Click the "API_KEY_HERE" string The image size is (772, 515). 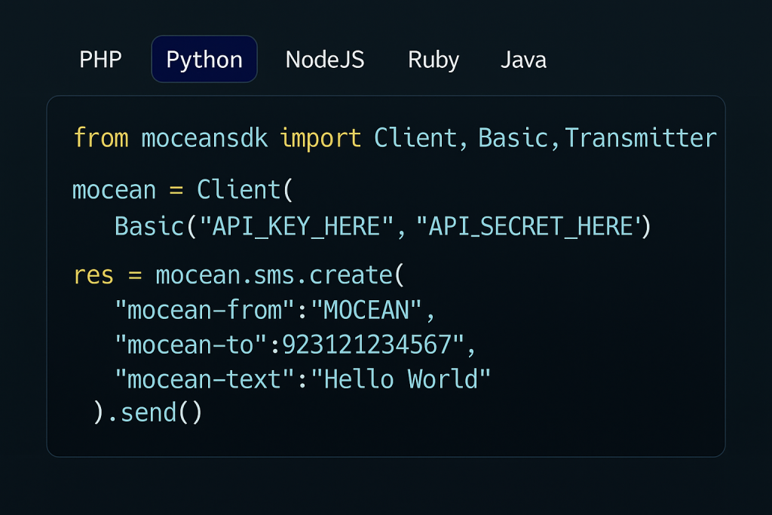point(296,226)
